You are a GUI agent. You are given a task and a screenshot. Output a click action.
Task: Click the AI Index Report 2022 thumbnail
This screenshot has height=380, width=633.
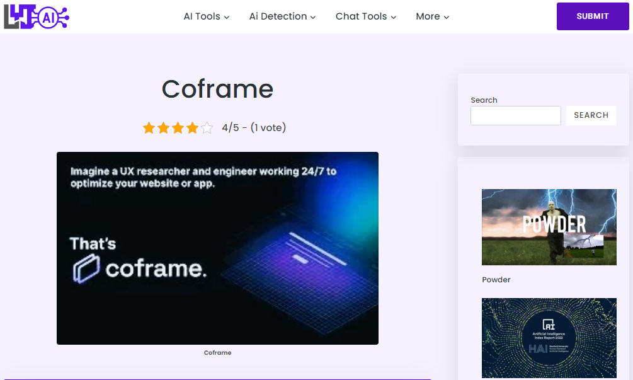pos(549,338)
